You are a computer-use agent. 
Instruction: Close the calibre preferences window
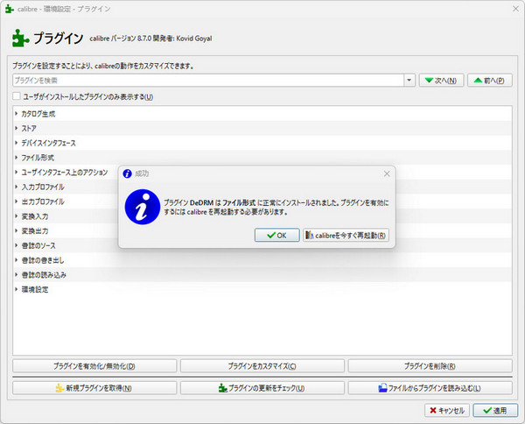515,9
